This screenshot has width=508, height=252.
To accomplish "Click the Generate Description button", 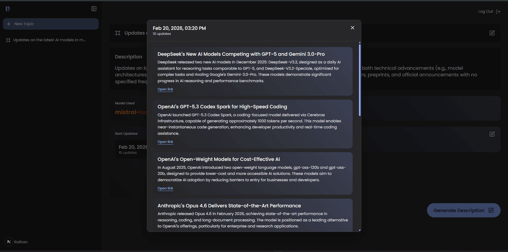I will pyautogui.click(x=463, y=210).
